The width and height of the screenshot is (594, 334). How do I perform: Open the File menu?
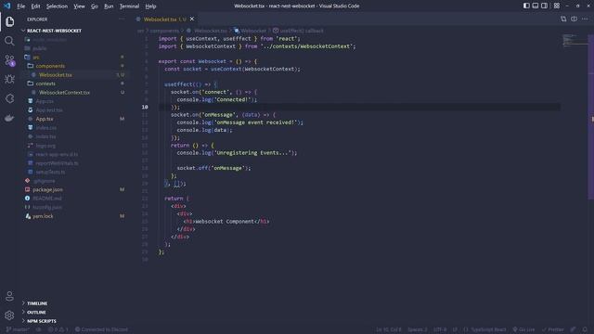(21, 6)
